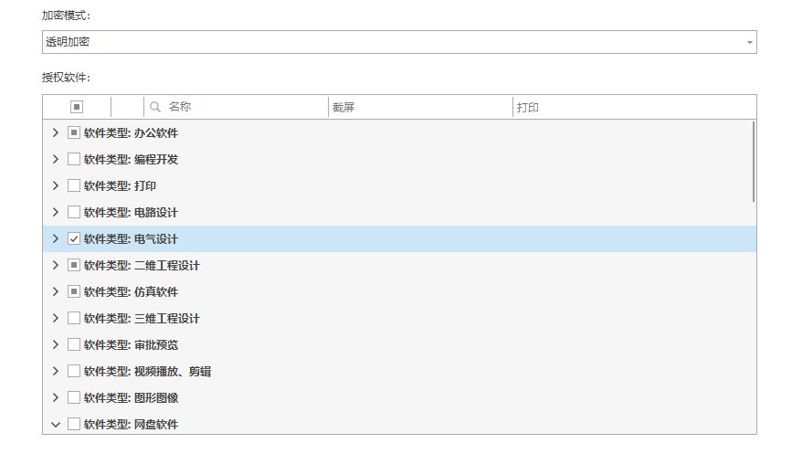Select the 软件类型: 打印 row text
This screenshot has width=792, height=475.
[120, 185]
